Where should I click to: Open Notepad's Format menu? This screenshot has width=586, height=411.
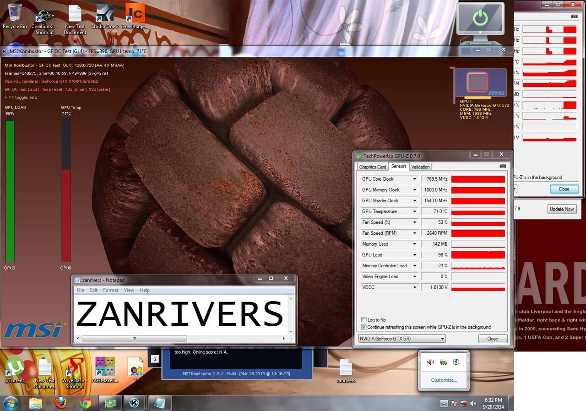[111, 290]
